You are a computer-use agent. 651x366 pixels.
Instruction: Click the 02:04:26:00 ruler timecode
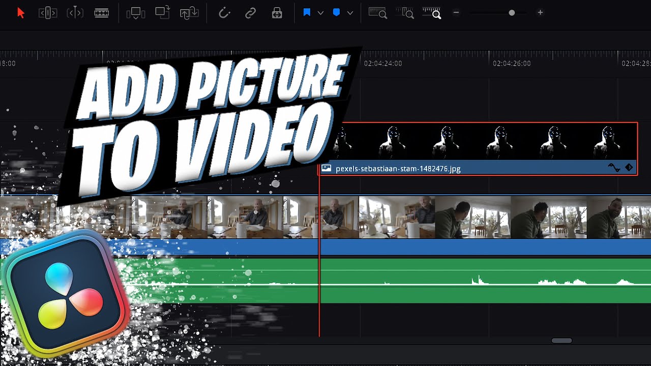(x=512, y=64)
